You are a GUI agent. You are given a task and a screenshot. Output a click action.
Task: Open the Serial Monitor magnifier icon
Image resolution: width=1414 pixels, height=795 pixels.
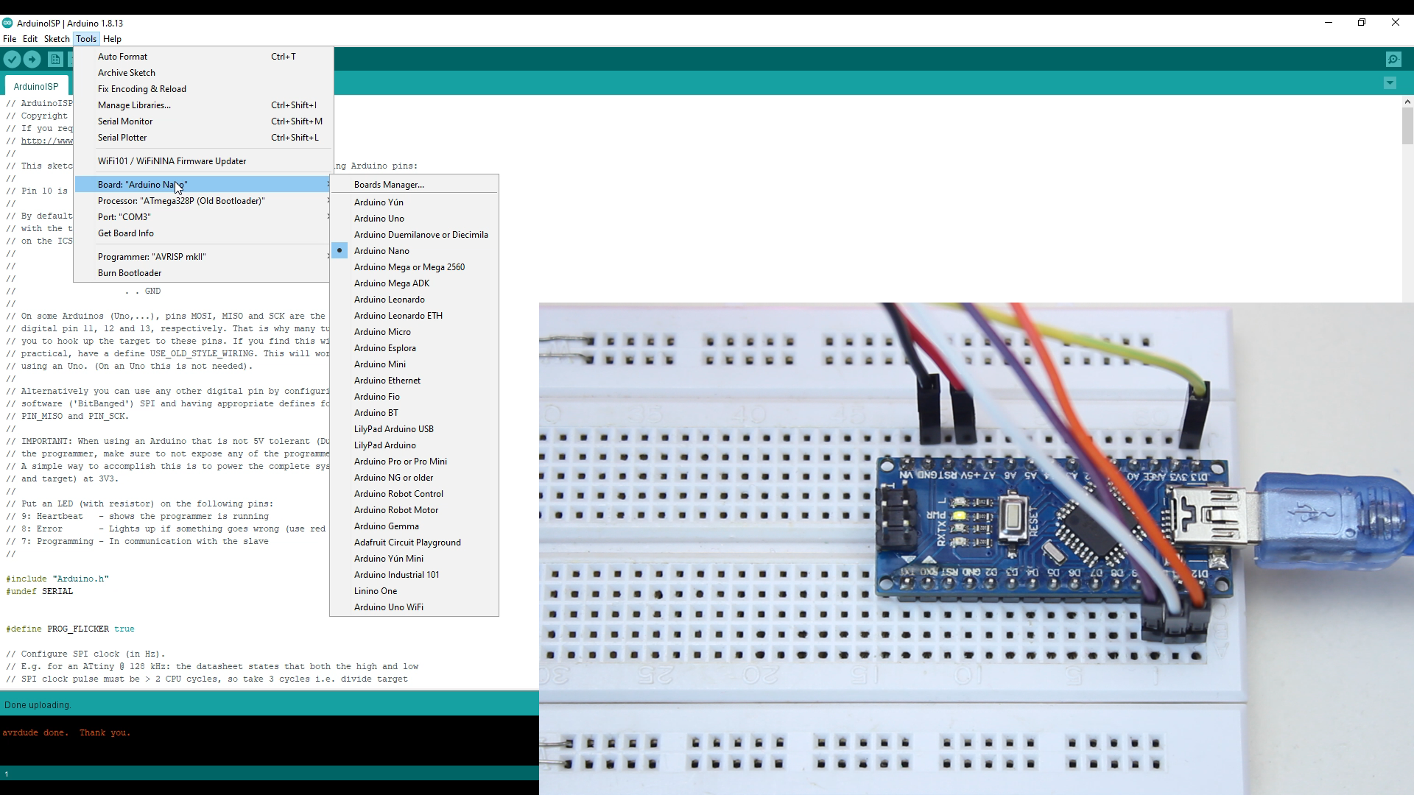tap(1393, 60)
